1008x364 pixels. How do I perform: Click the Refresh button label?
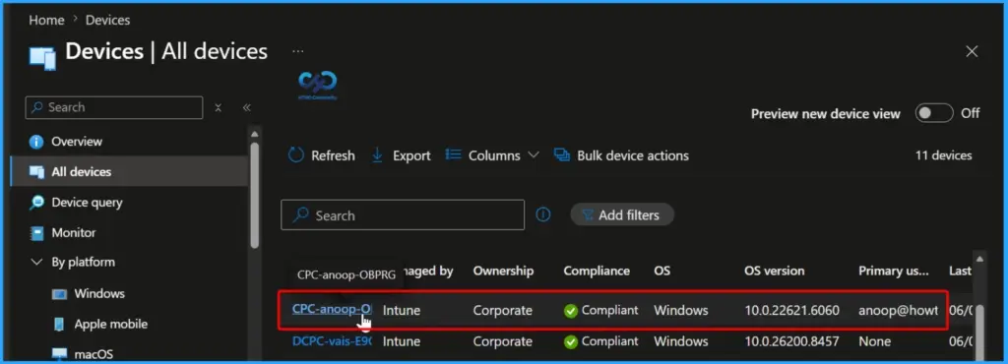(x=333, y=155)
